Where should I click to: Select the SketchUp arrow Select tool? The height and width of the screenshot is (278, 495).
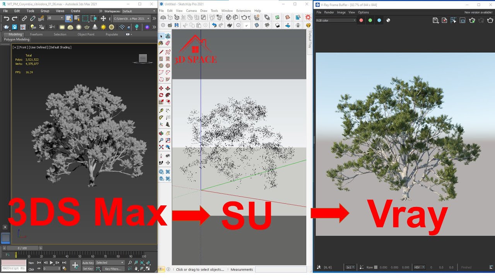point(161,36)
